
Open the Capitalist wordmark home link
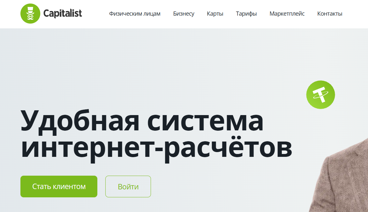(63, 13)
